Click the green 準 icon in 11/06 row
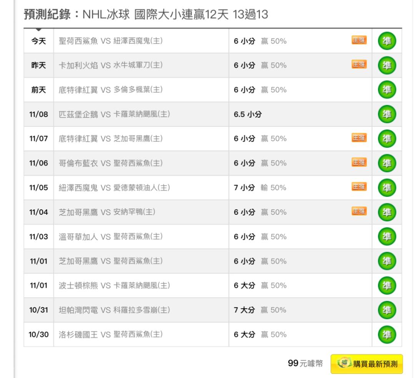 pyautogui.click(x=387, y=163)
